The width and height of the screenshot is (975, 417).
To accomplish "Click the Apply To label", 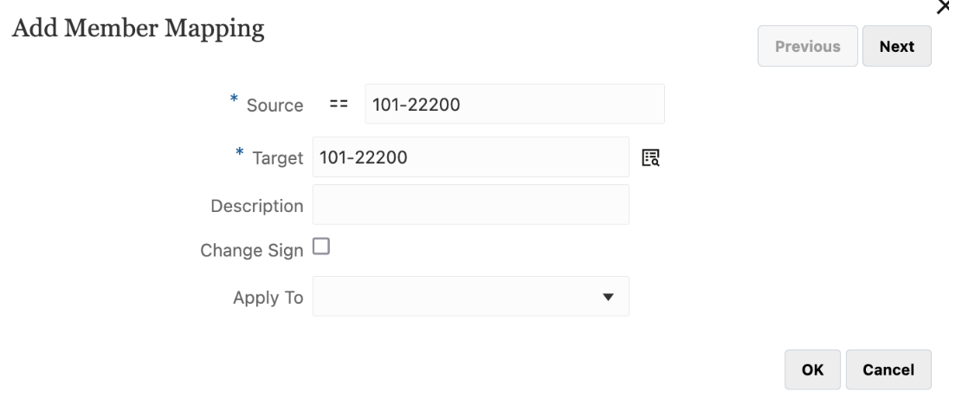I will [268, 298].
